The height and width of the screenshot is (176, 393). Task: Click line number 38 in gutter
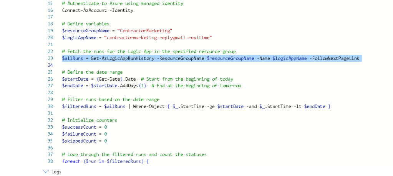pos(50,161)
